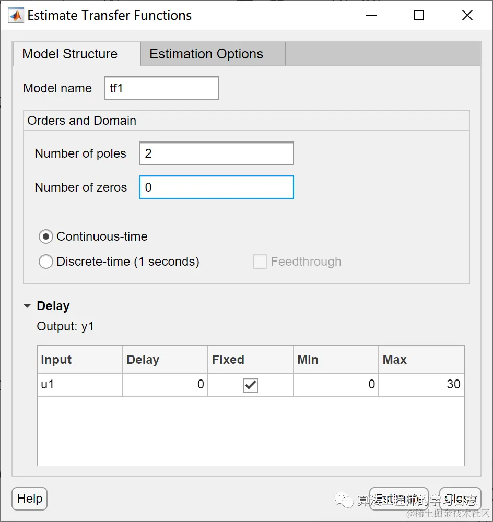Screen dimensions: 493x522
Task: Select the Model Structure tab
Action: [x=76, y=54]
